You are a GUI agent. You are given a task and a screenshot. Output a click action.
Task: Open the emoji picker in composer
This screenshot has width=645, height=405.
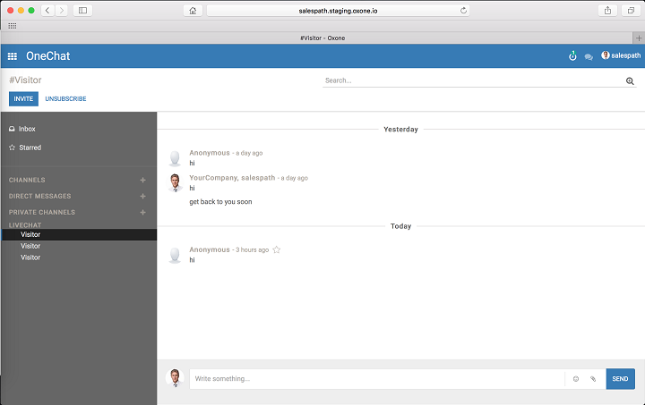click(576, 379)
